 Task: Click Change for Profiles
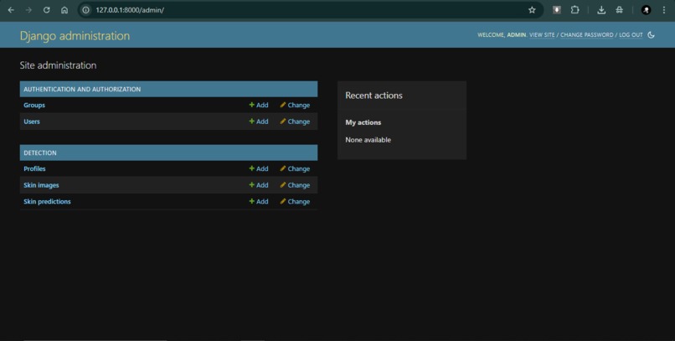tap(295, 168)
